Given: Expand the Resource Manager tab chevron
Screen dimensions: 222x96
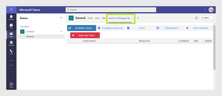Looking at the screenshot, I should 133,18.
